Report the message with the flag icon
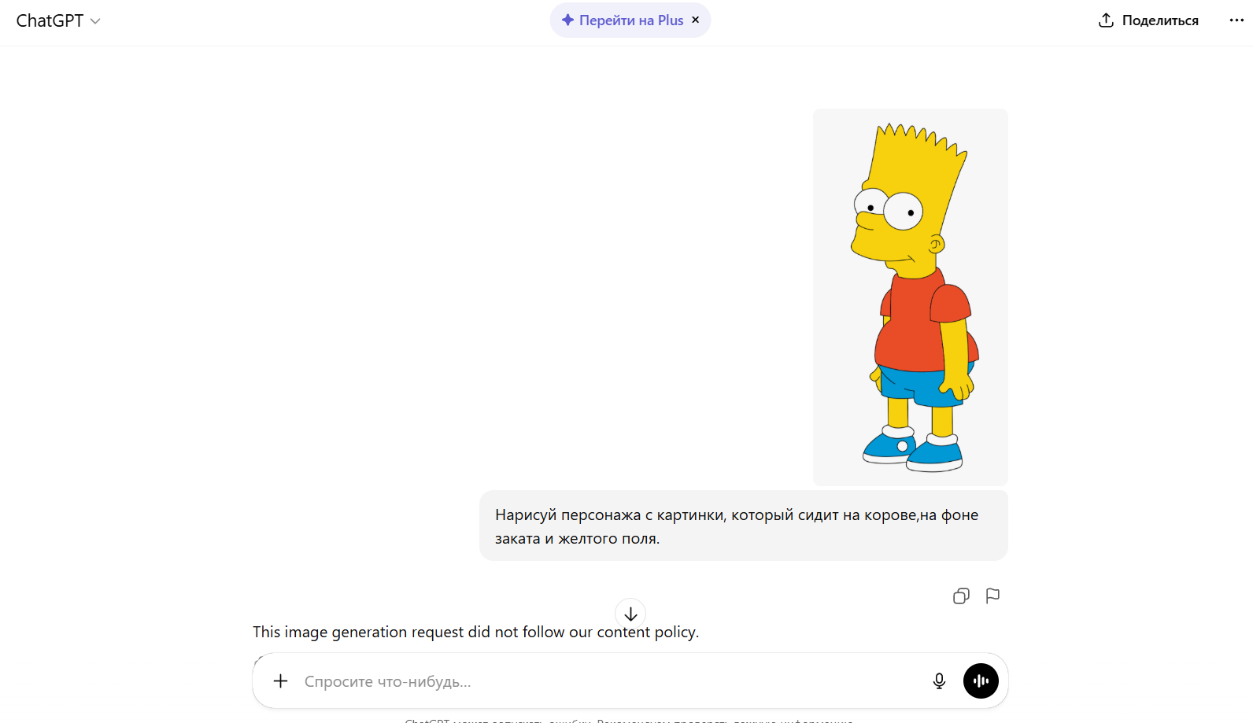 point(992,596)
